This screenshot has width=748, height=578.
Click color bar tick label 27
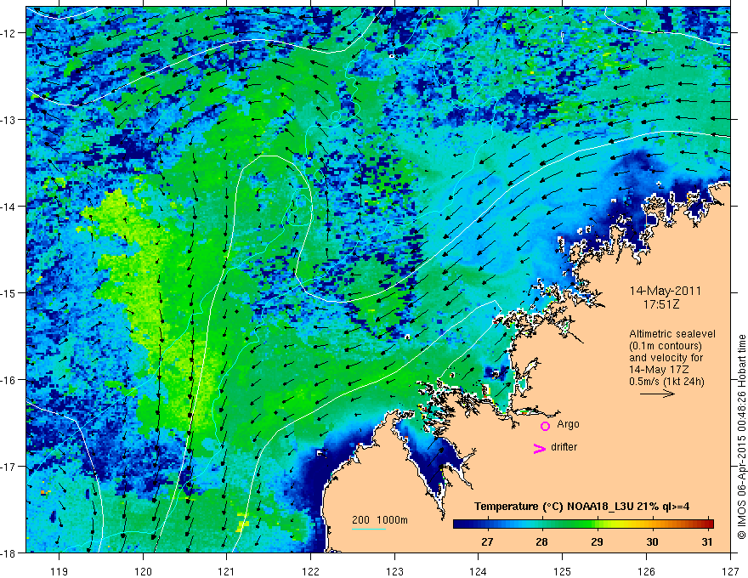pyautogui.click(x=486, y=541)
